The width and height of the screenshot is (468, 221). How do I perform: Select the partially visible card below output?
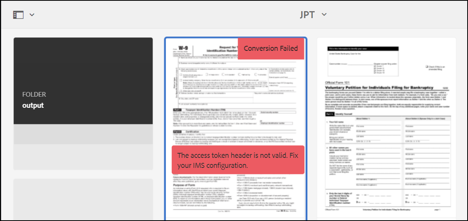[x=83, y=199]
